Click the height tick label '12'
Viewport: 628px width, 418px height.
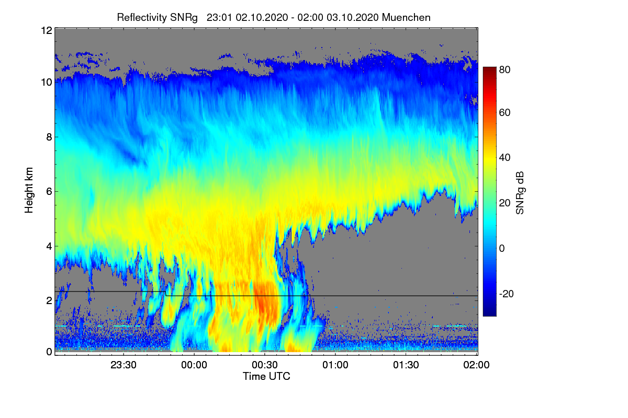pos(46,30)
